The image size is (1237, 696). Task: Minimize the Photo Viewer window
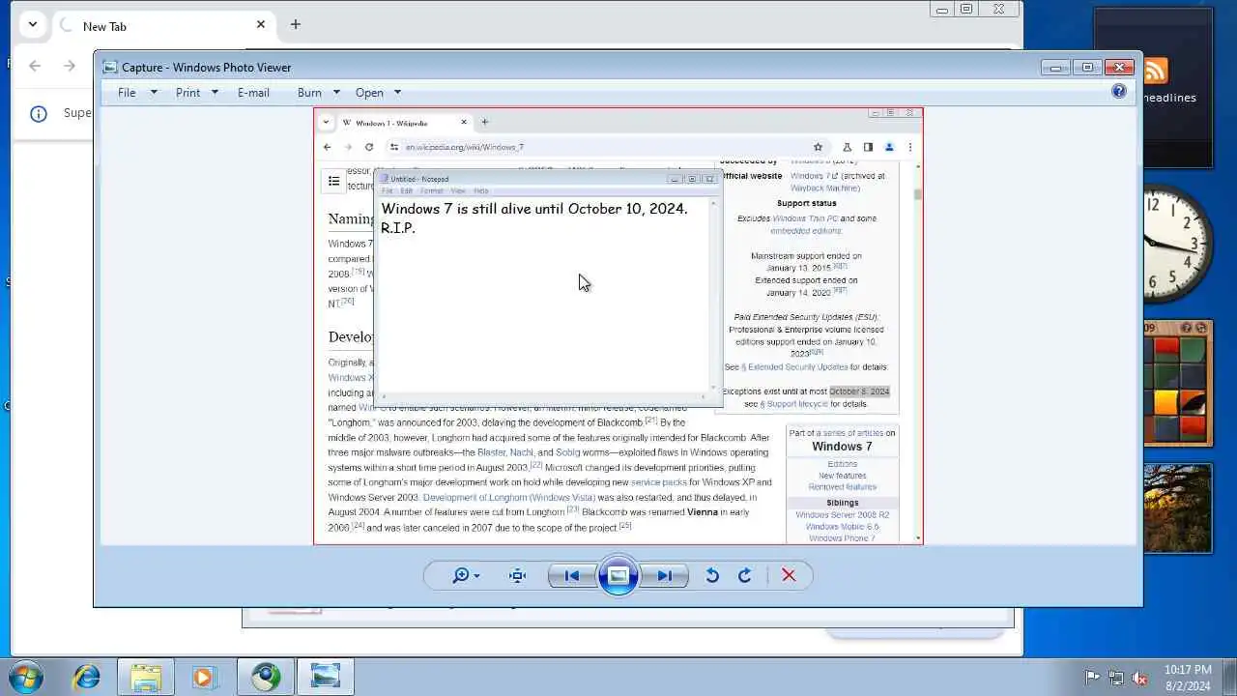coord(1055,67)
